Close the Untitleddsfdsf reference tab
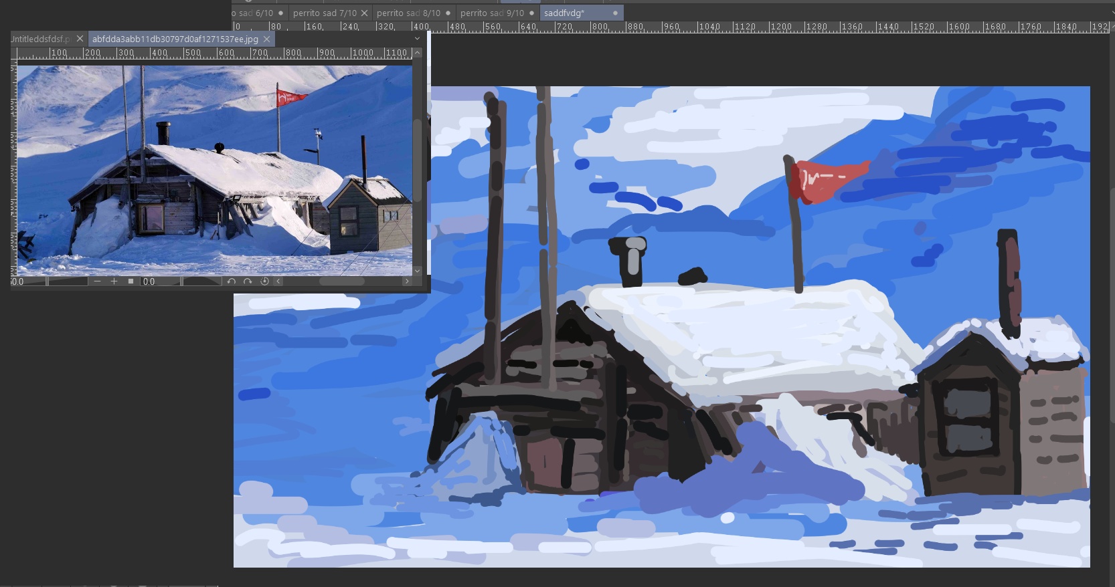The height and width of the screenshot is (587, 1115). pos(80,39)
